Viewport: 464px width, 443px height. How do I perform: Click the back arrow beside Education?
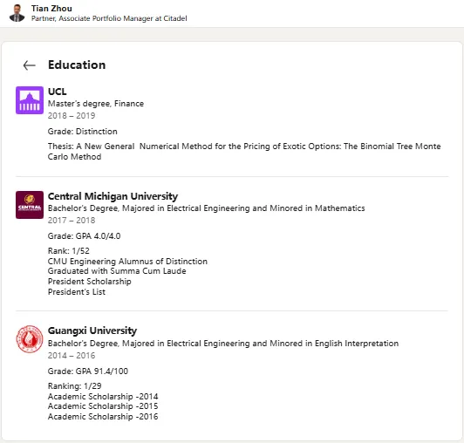(x=30, y=65)
